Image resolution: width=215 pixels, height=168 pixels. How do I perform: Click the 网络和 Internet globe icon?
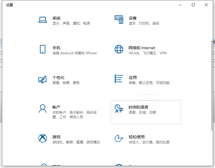(x=119, y=49)
